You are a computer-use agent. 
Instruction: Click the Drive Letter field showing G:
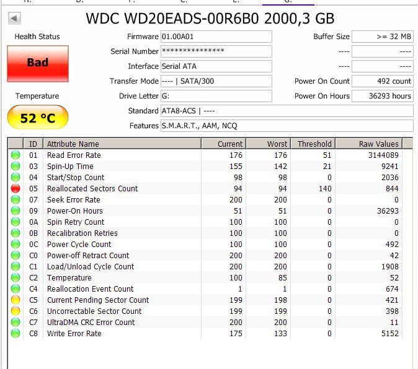[216, 96]
